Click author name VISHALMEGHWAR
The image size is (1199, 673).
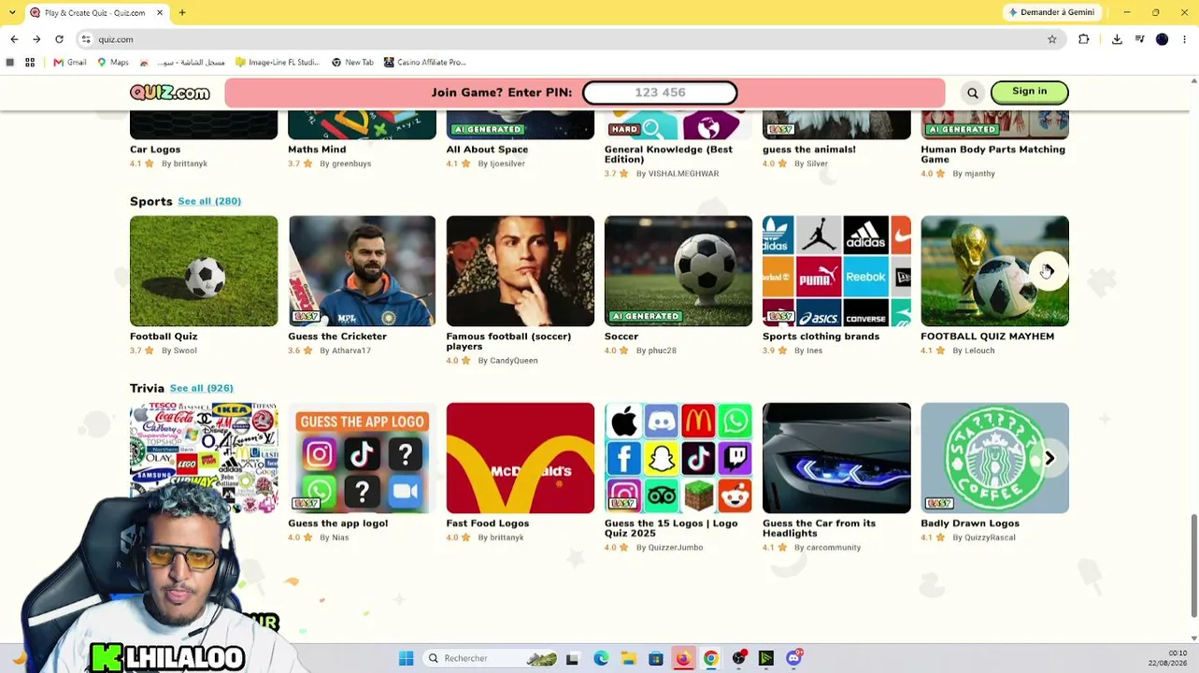point(683,174)
